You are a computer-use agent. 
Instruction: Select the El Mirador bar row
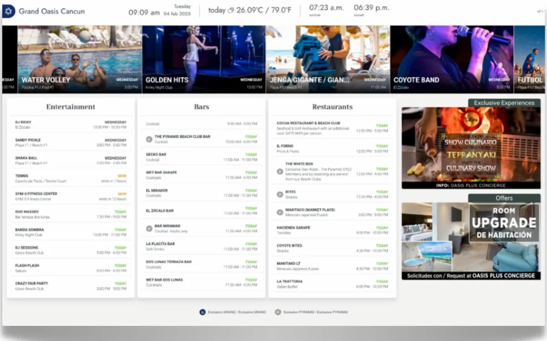click(201, 193)
